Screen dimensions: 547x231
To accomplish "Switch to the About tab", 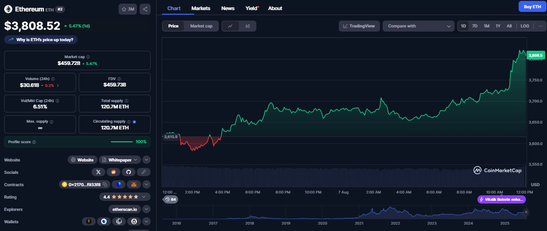I will coord(275,8).
